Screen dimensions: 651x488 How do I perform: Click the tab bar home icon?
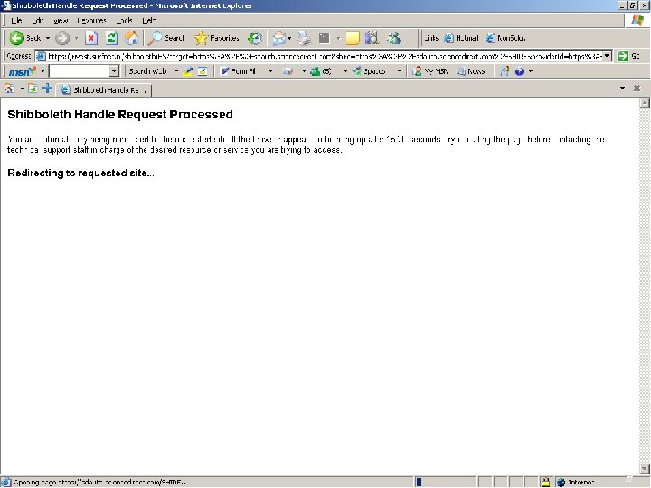10,89
